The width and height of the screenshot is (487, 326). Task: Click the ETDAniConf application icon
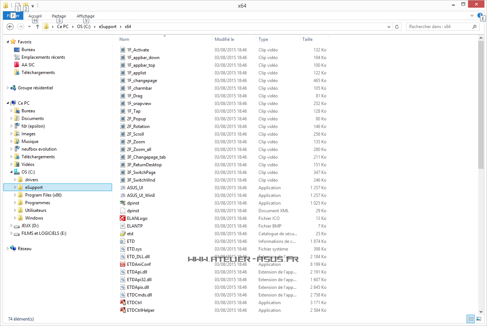point(123,264)
